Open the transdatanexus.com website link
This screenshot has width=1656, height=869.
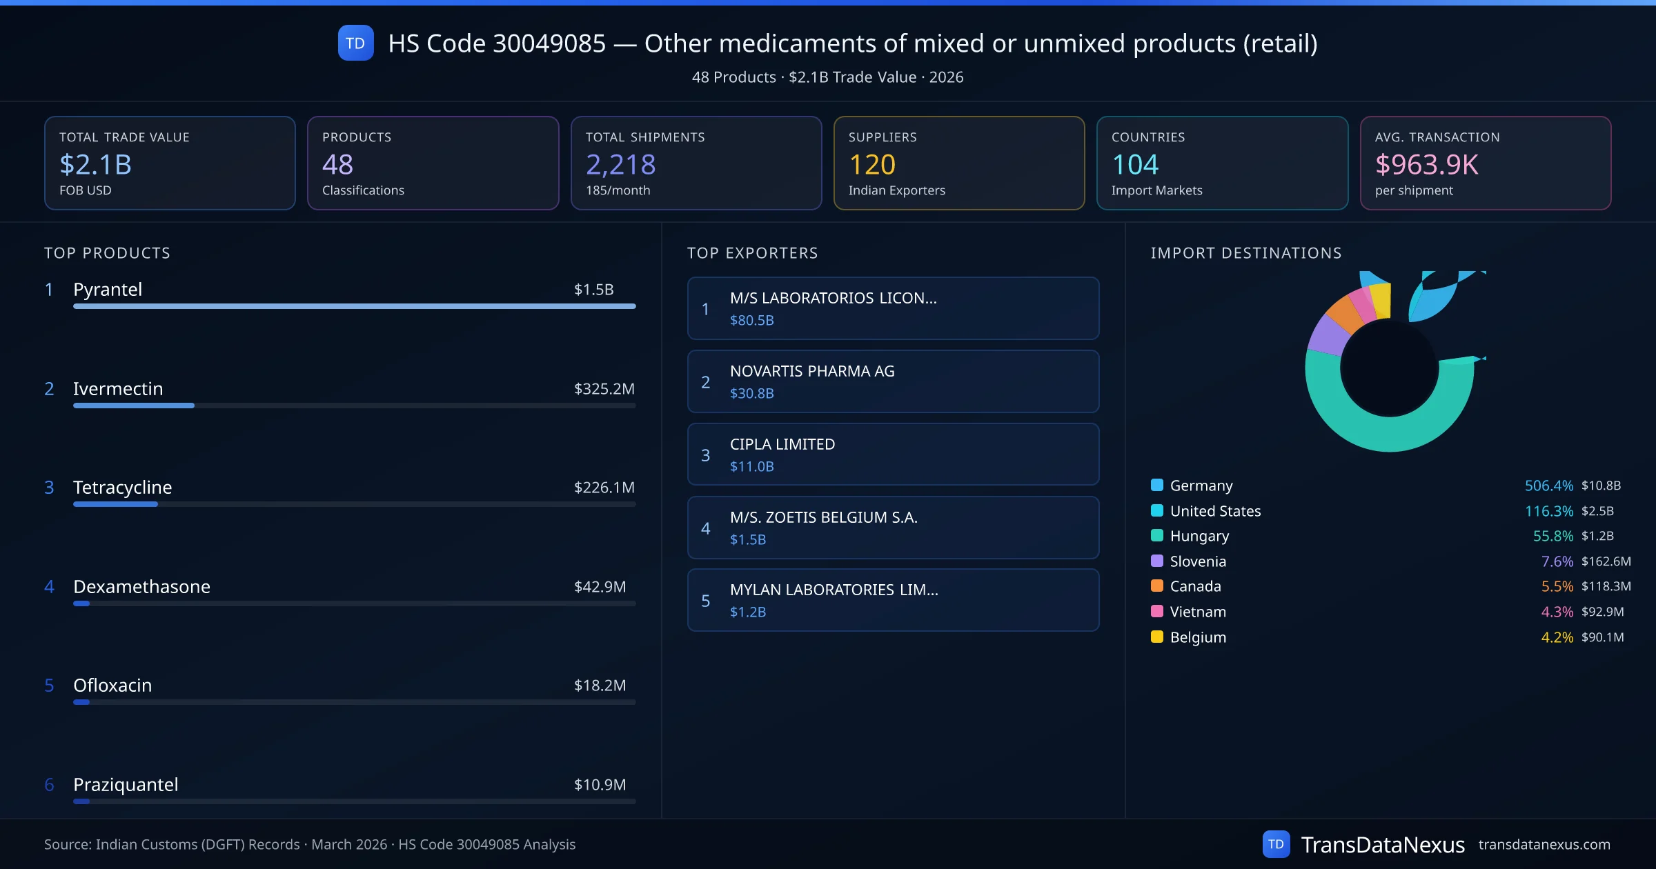click(x=1544, y=844)
